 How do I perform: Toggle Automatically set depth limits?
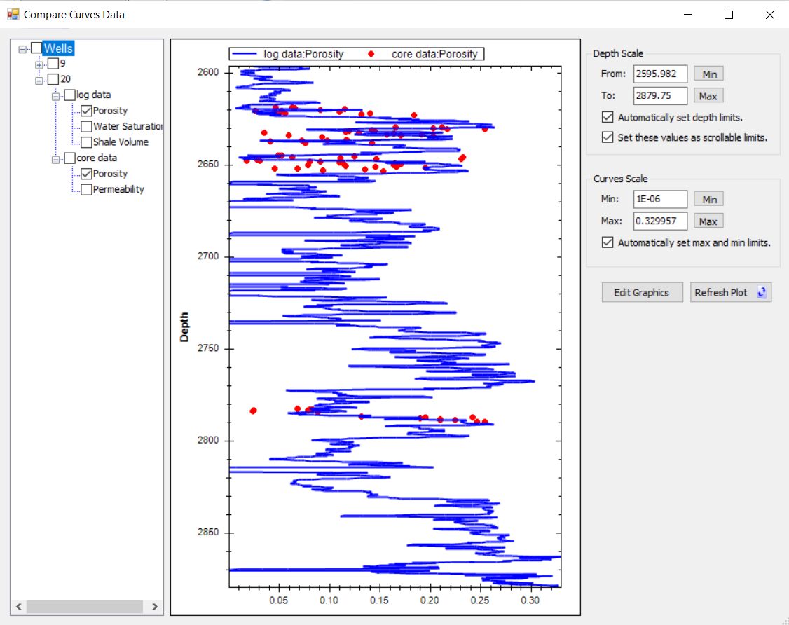608,118
